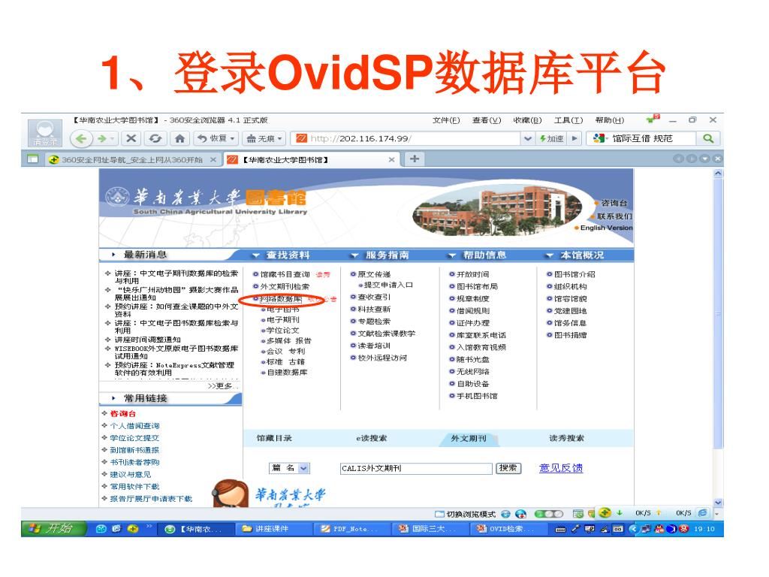Switch to the 外文期刊 search tab
Viewport: 769px width, 577px height.
pyautogui.click(x=469, y=439)
